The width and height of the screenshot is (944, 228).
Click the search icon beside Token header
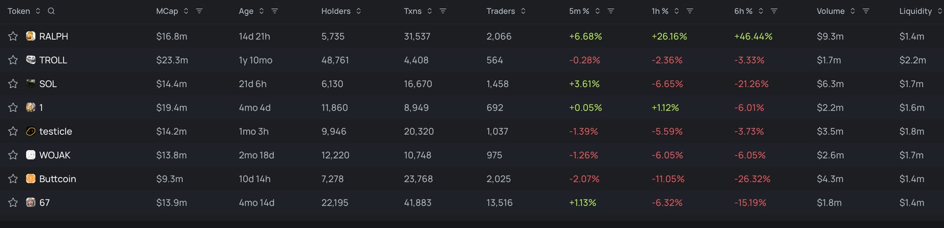(x=51, y=11)
